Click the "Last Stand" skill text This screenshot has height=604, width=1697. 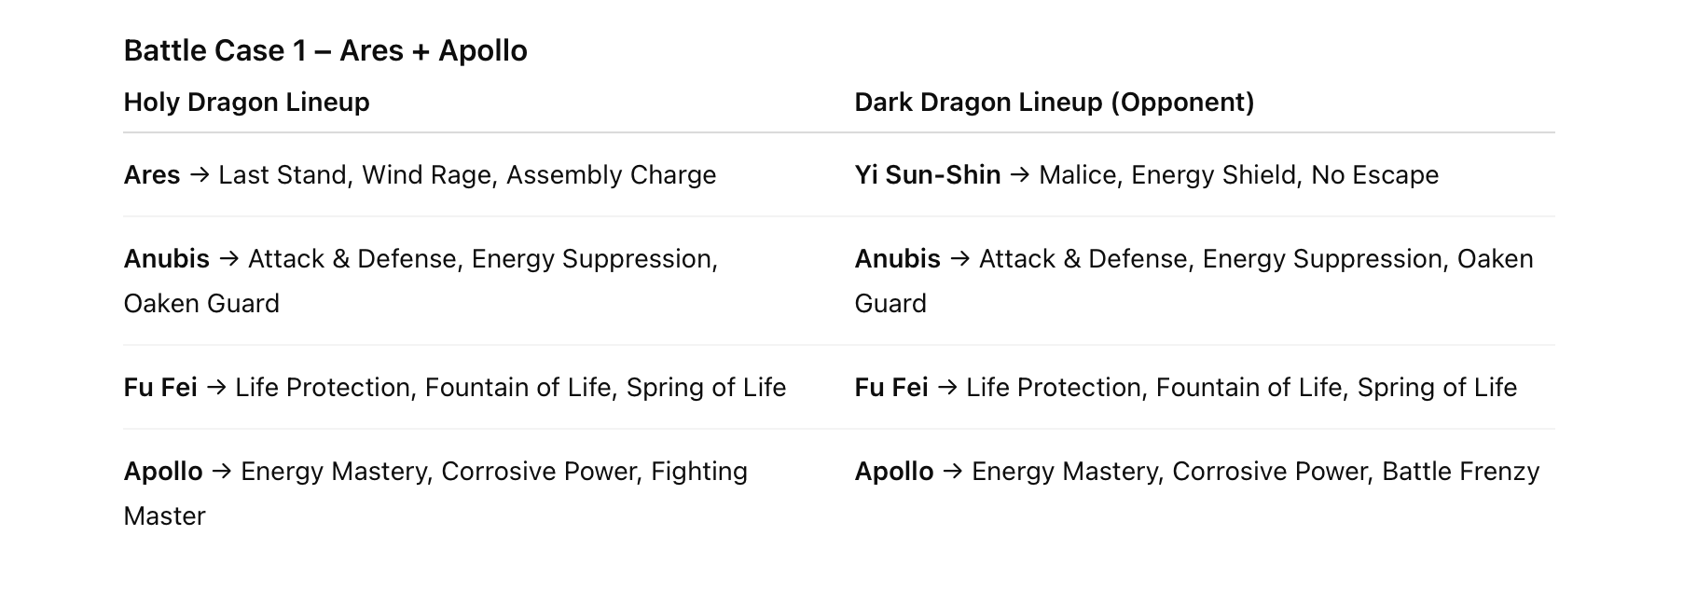coord(282,174)
